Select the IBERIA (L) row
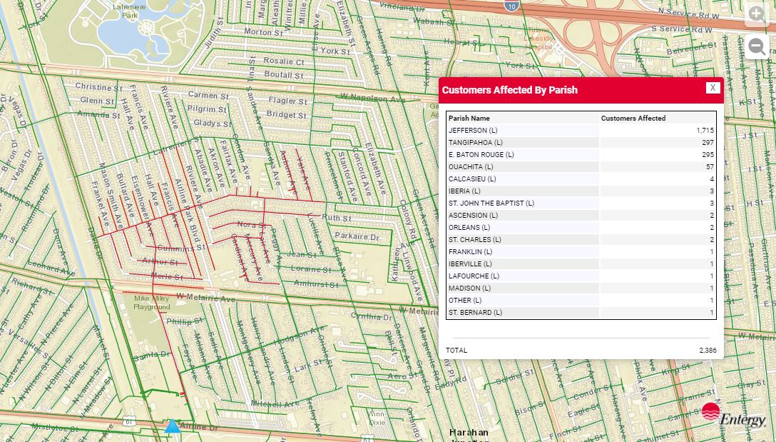The width and height of the screenshot is (776, 442). click(581, 191)
